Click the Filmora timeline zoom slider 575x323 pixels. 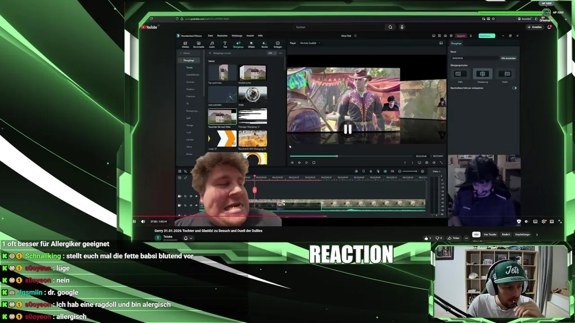tap(410, 171)
